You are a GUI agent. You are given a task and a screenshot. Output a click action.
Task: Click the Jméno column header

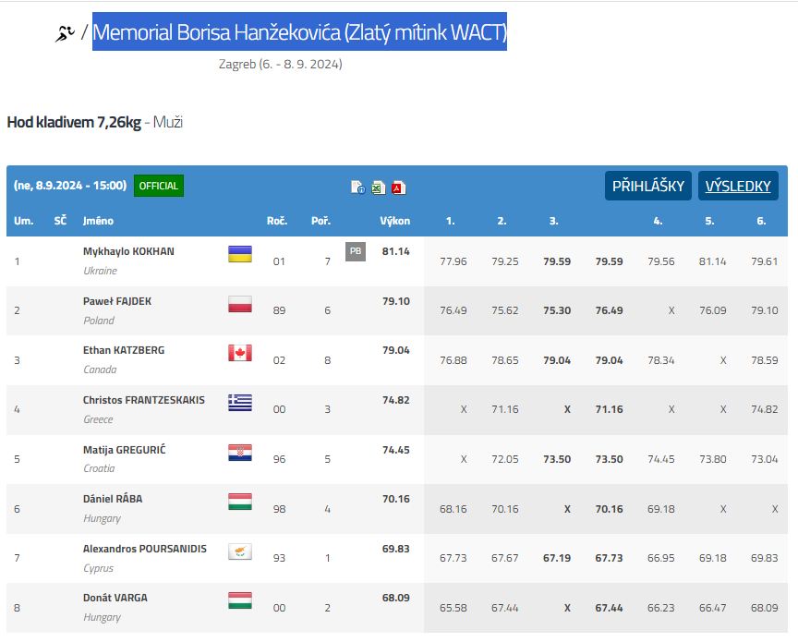point(98,221)
